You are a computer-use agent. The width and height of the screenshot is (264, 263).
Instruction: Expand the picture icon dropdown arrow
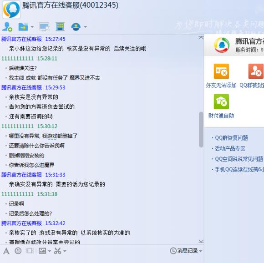click(49, 251)
